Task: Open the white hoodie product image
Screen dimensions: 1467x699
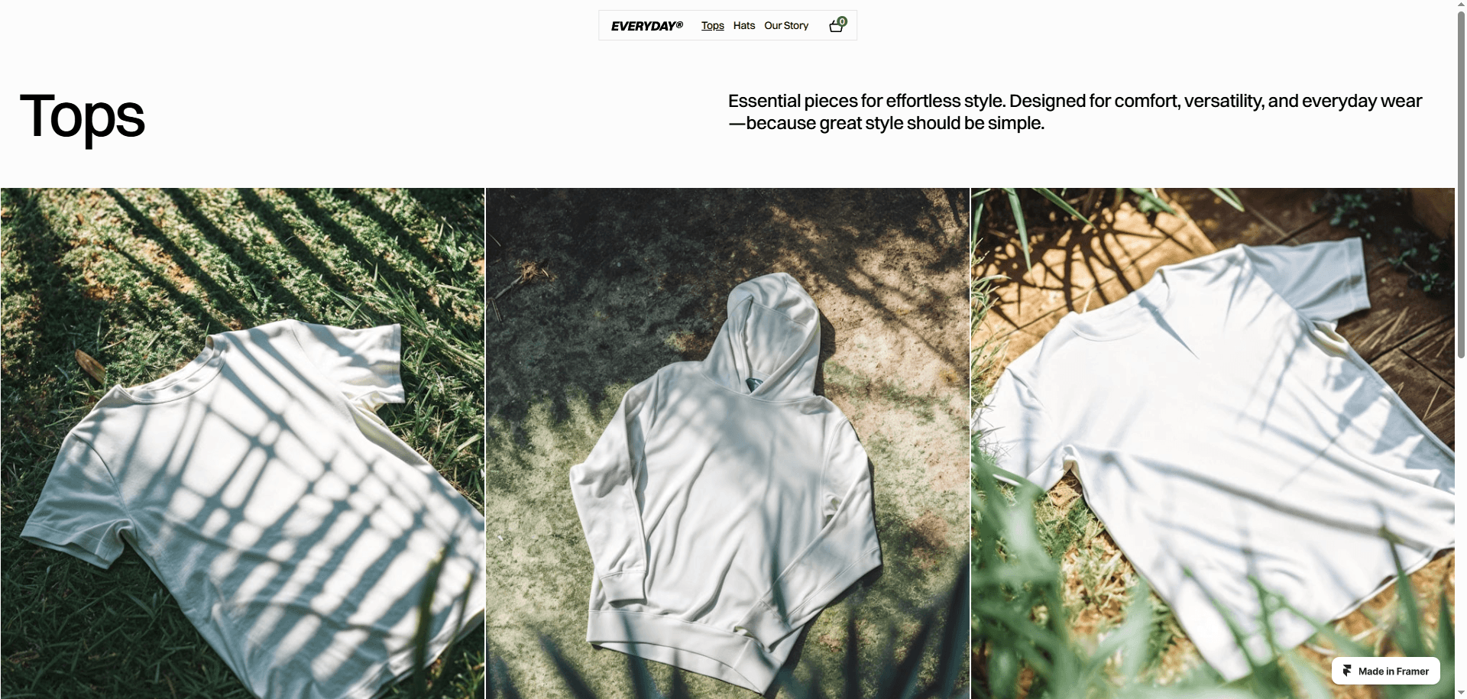Action: 727,443
